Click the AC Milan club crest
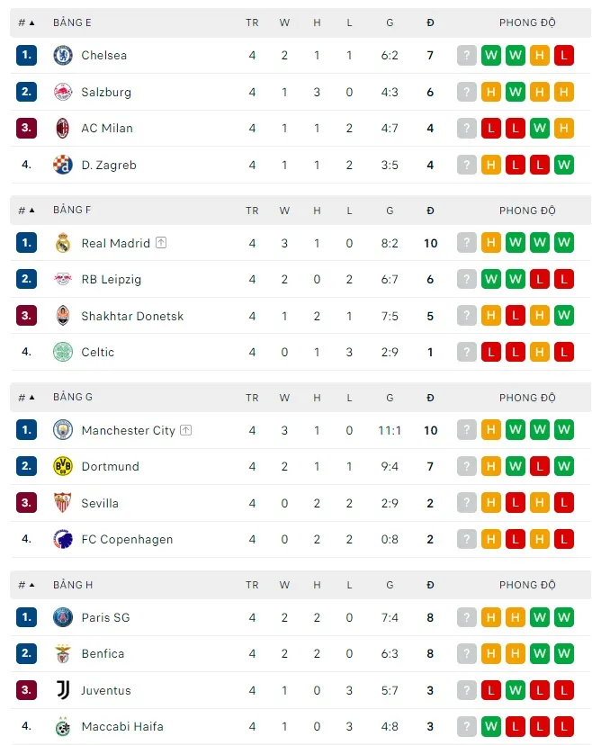The height and width of the screenshot is (745, 592). (63, 128)
